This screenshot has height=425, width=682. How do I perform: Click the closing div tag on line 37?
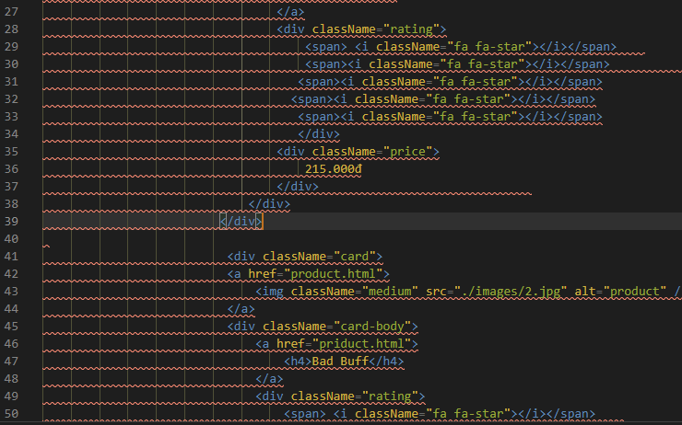point(298,187)
